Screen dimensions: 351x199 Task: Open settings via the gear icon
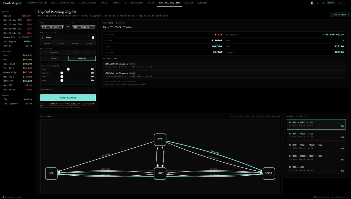coord(323,3)
